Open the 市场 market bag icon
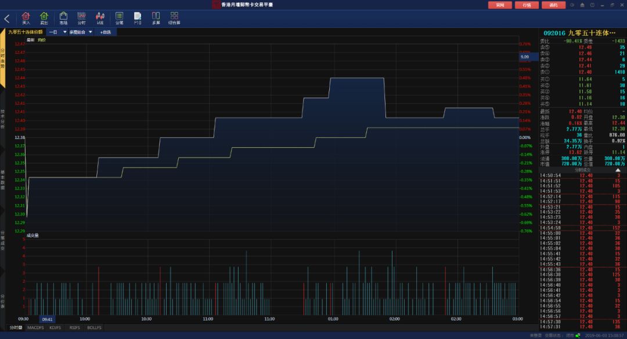The width and height of the screenshot is (627, 339). [x=63, y=18]
